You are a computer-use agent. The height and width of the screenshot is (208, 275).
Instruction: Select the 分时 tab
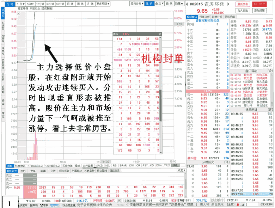click(10, 4)
